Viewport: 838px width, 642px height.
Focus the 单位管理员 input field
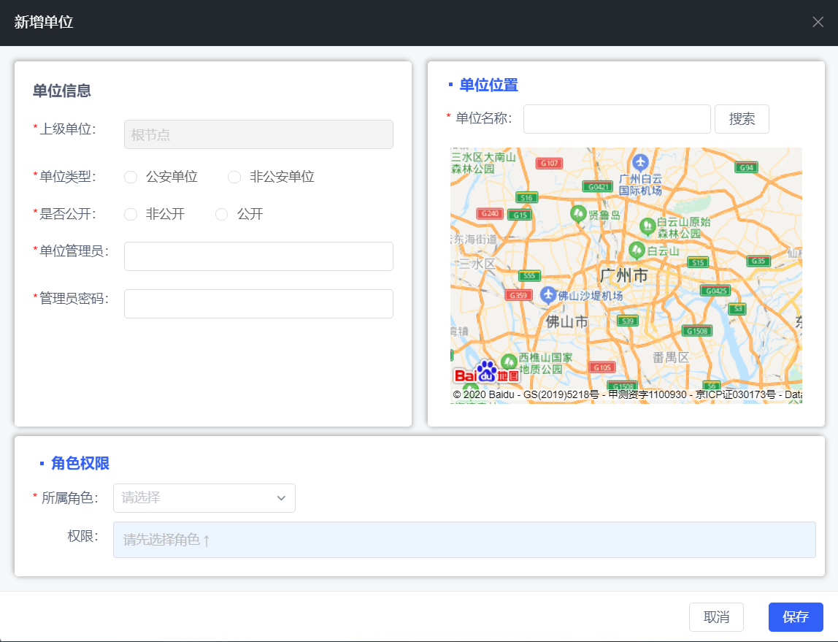258,256
